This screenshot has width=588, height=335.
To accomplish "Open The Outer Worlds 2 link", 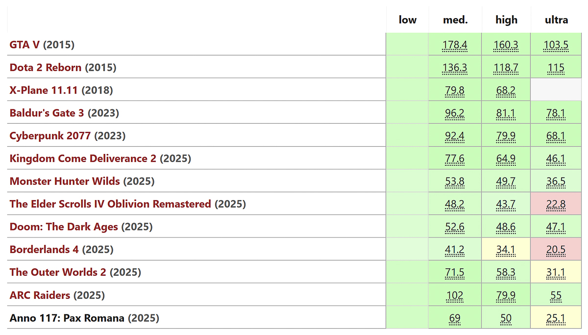I will 58,272.
